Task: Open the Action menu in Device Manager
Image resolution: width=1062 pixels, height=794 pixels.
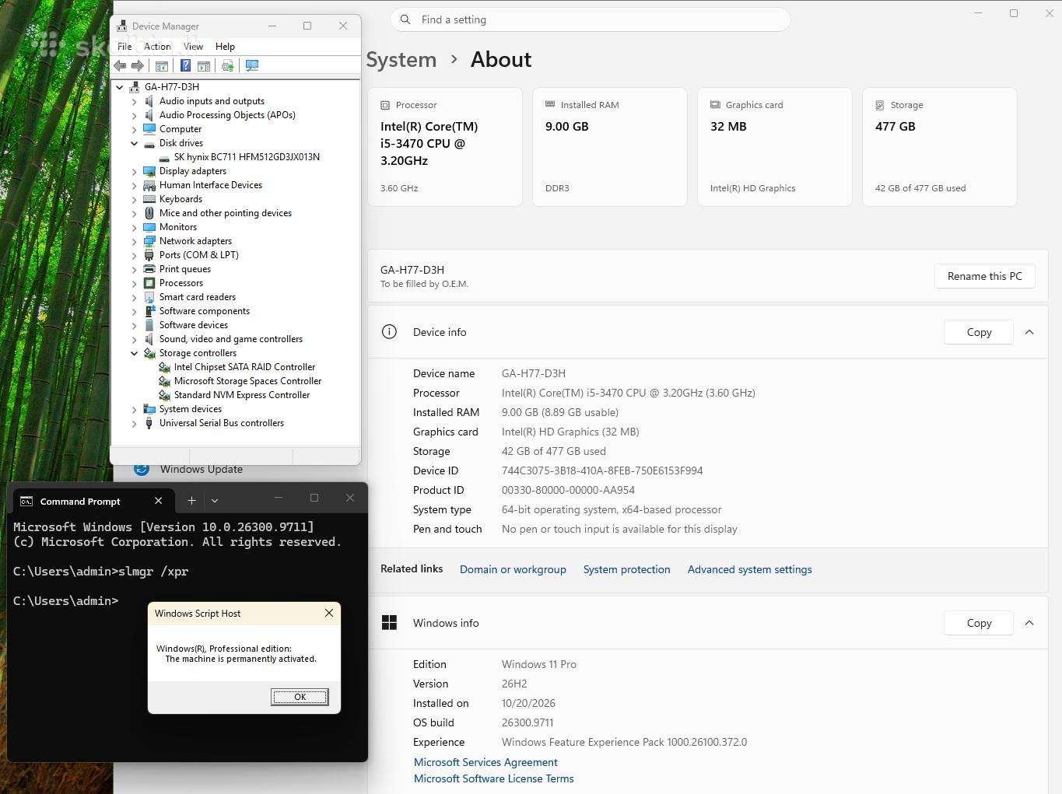Action: click(157, 47)
